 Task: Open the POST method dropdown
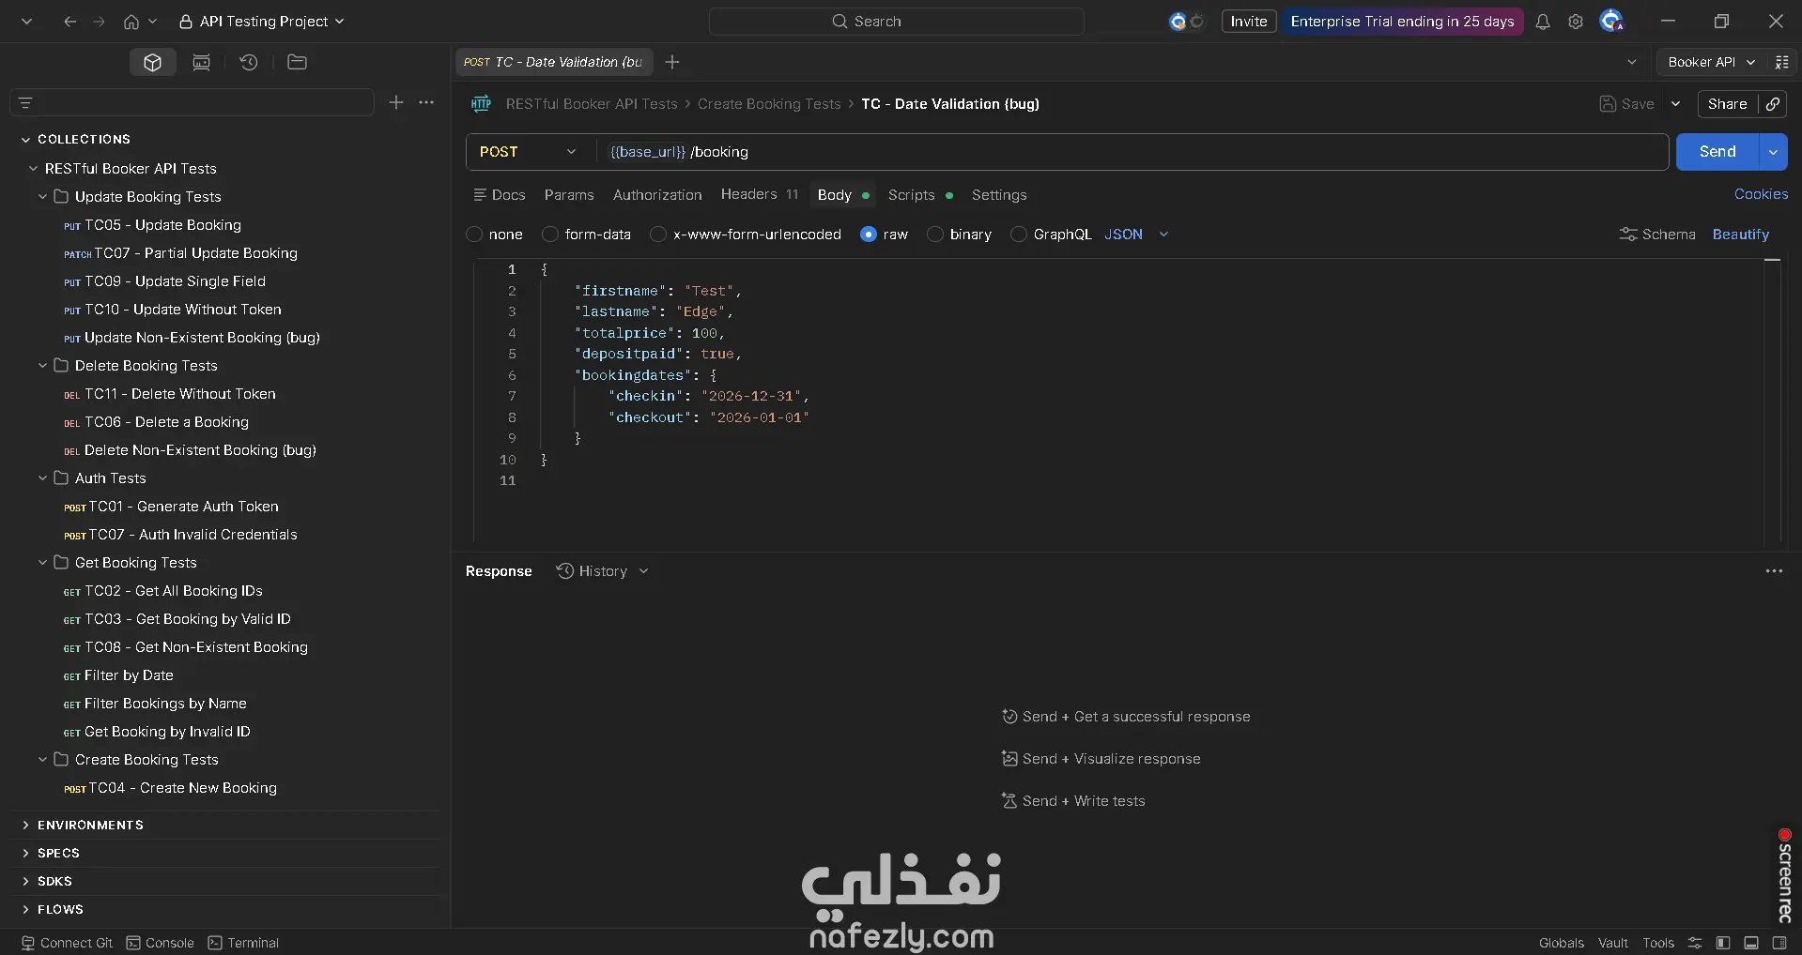[x=528, y=152]
